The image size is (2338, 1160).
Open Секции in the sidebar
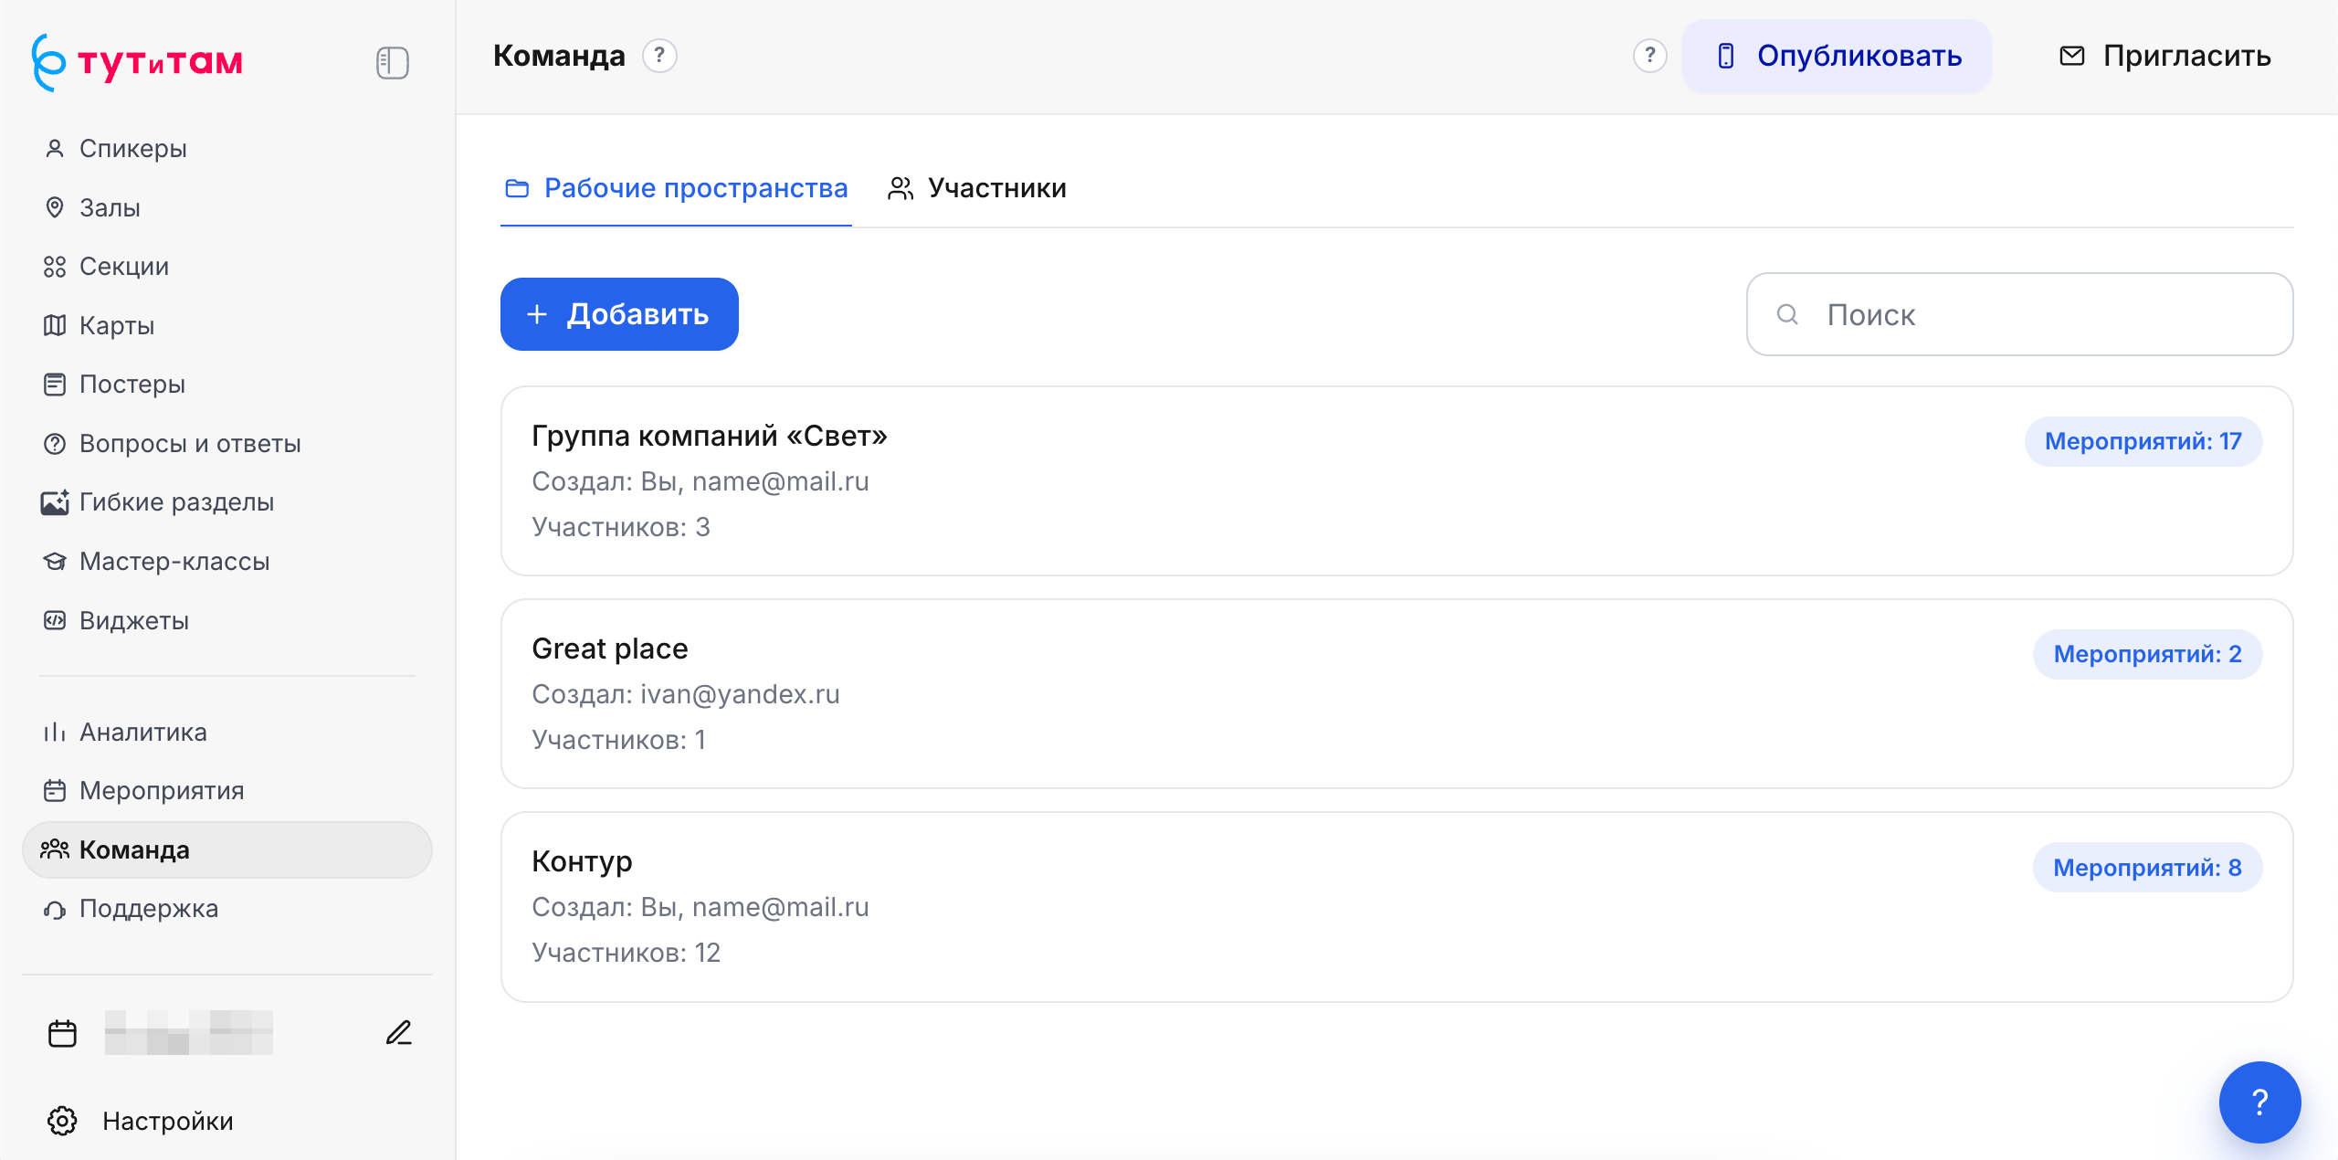pos(226,266)
